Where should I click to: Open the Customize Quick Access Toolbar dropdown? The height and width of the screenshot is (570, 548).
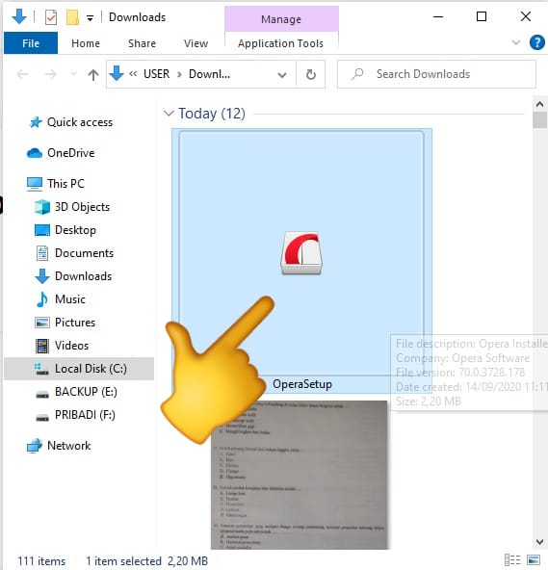click(x=90, y=17)
